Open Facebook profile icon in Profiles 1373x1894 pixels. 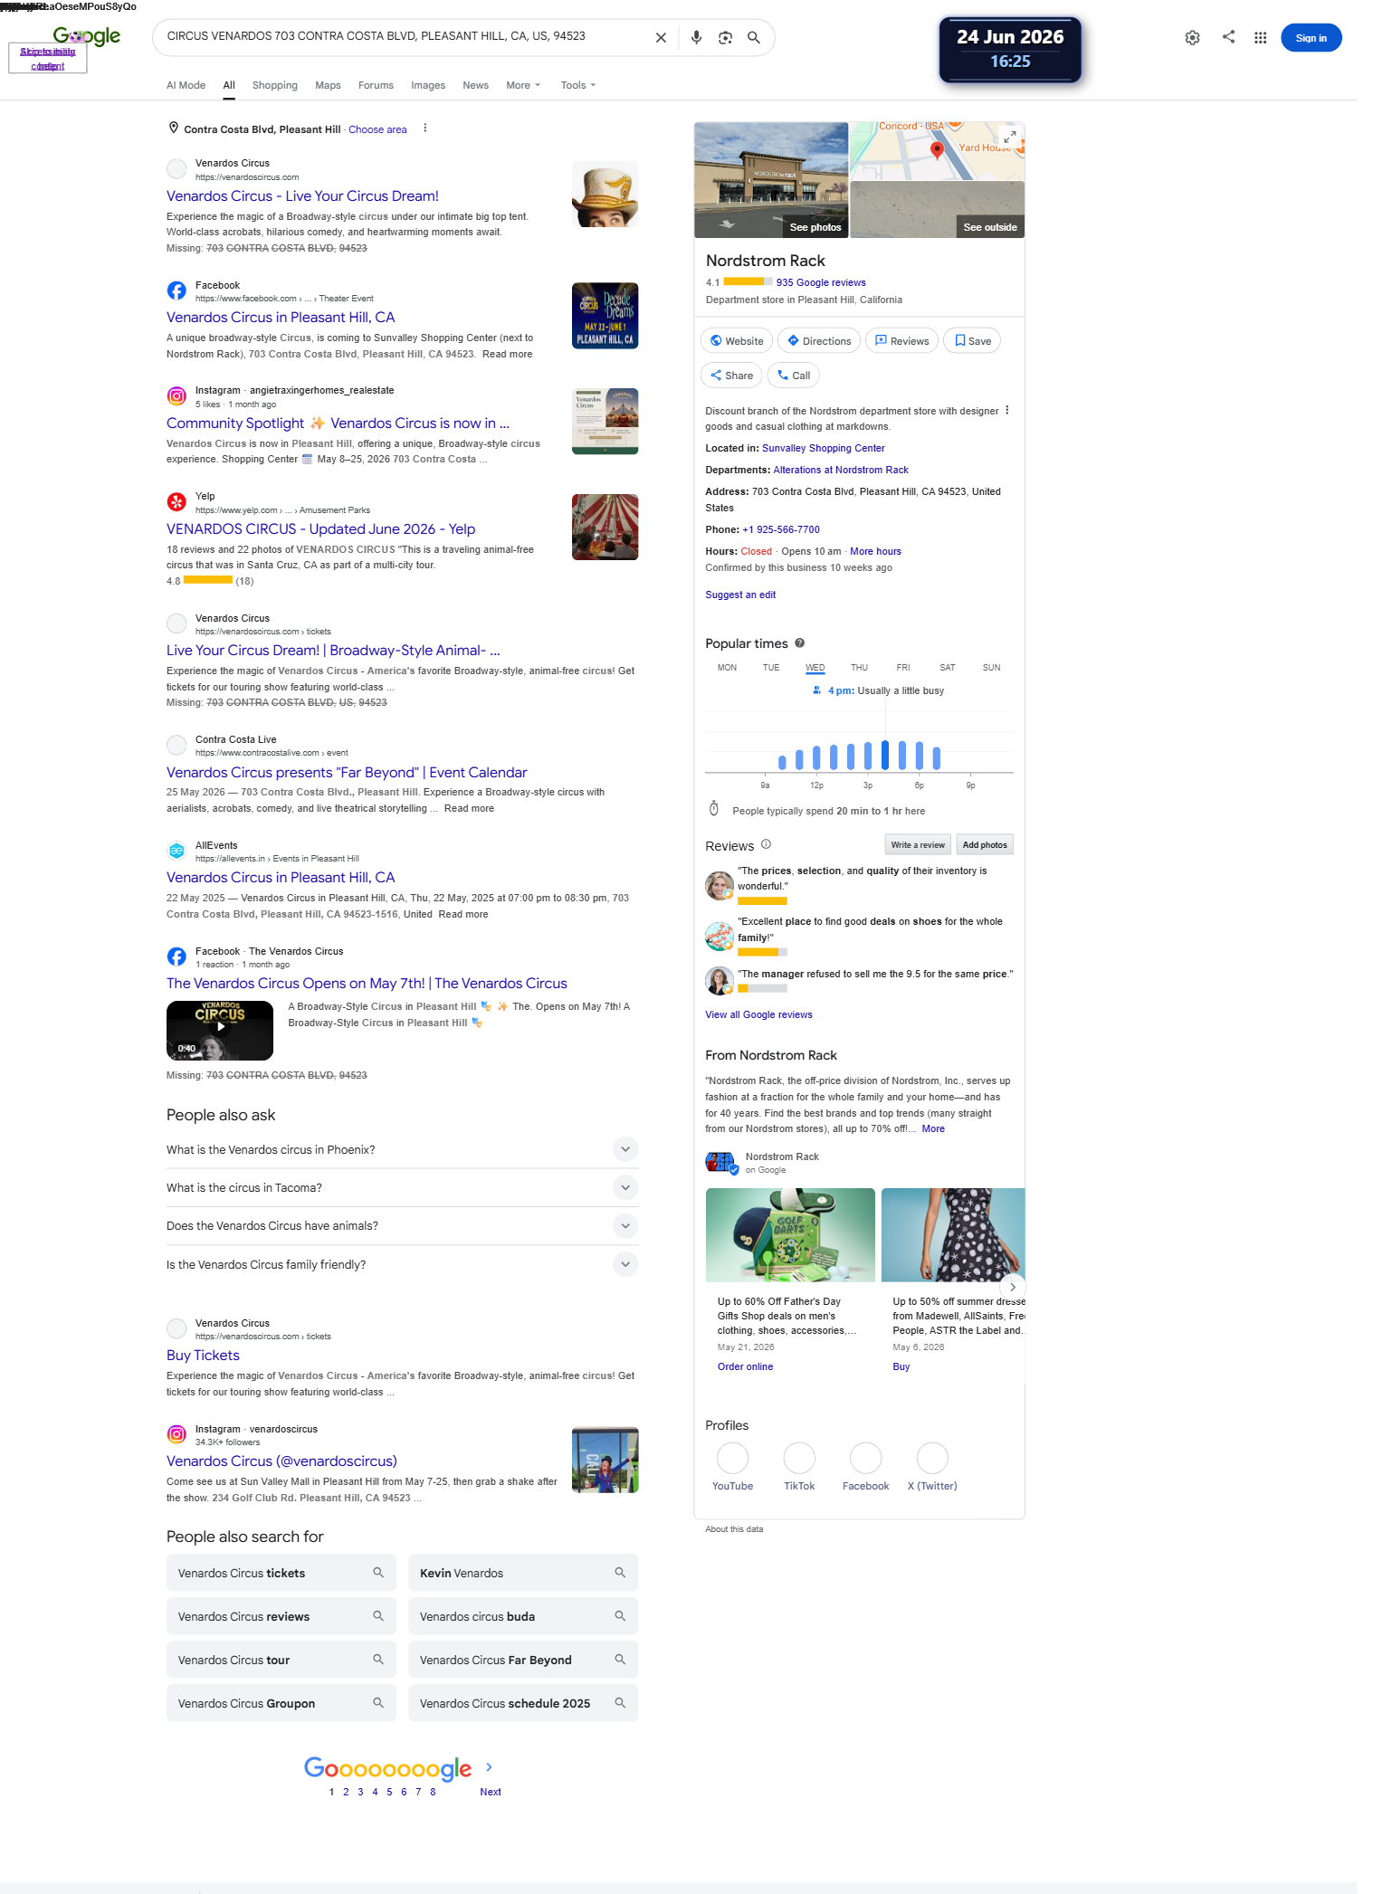pos(865,1458)
